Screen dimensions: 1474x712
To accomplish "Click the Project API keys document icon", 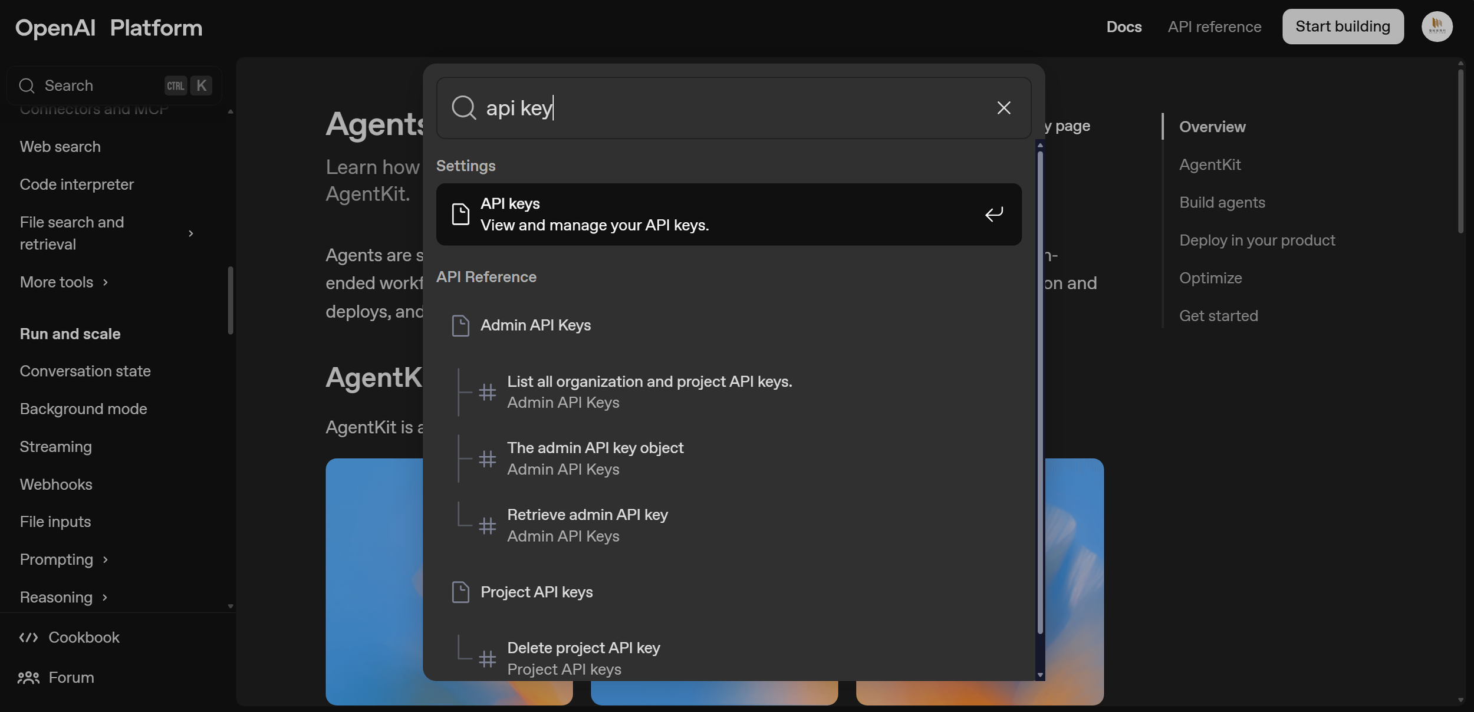I will pos(460,592).
